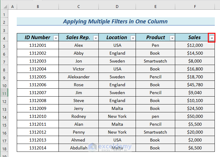Select the cell containing Rodney

tap(79, 116)
